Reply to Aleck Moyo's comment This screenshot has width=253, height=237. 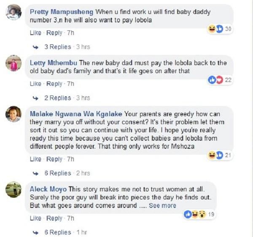[54, 218]
